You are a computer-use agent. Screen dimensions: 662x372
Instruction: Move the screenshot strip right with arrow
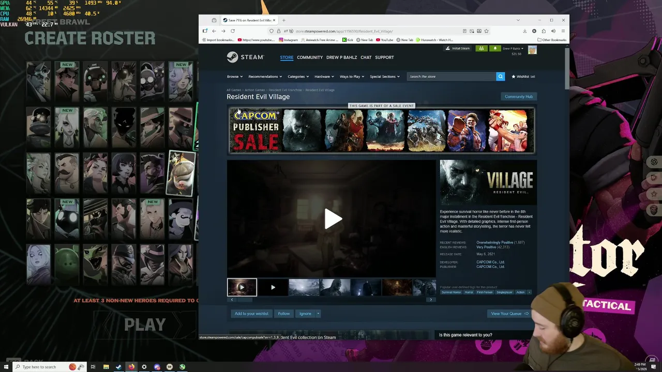pos(430,300)
